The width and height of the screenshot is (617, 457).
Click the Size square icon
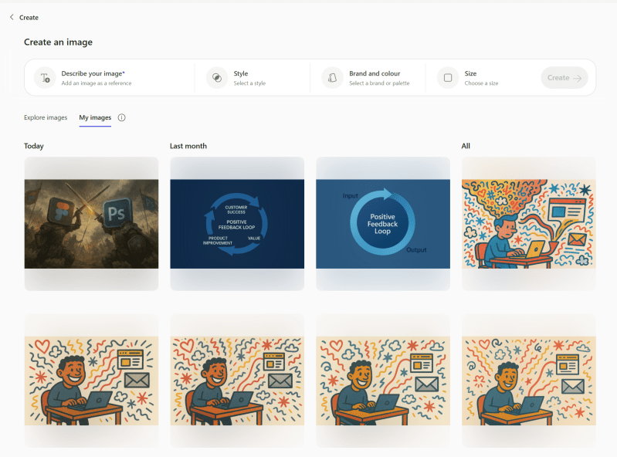[448, 78]
